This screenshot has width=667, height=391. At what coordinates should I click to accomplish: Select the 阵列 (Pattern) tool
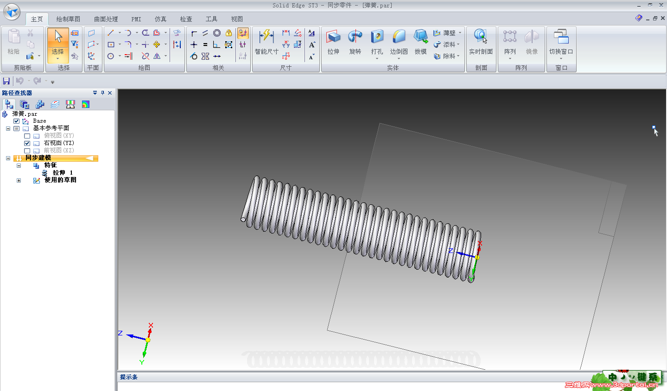pos(510,44)
